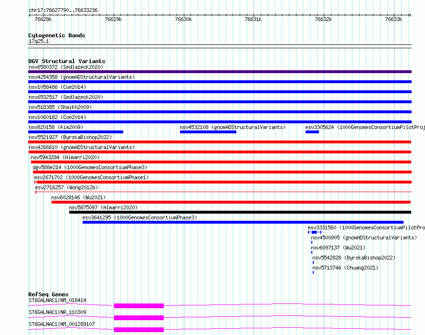Select nsv518385 (Shaikh2009) variant label
The width and height of the screenshot is (425, 335).
tap(60, 107)
